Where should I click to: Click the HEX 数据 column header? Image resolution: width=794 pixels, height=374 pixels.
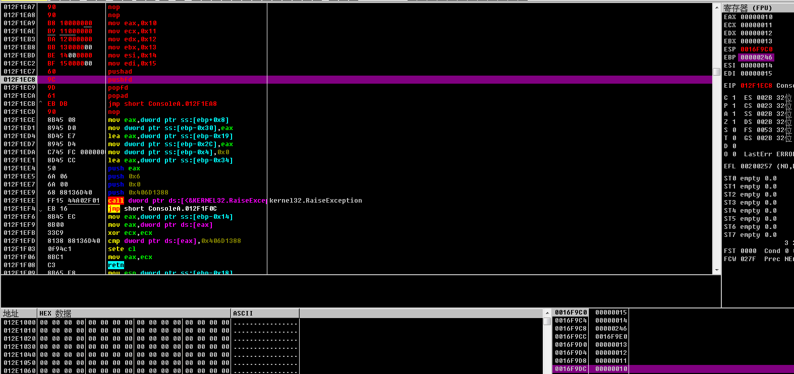(134, 313)
